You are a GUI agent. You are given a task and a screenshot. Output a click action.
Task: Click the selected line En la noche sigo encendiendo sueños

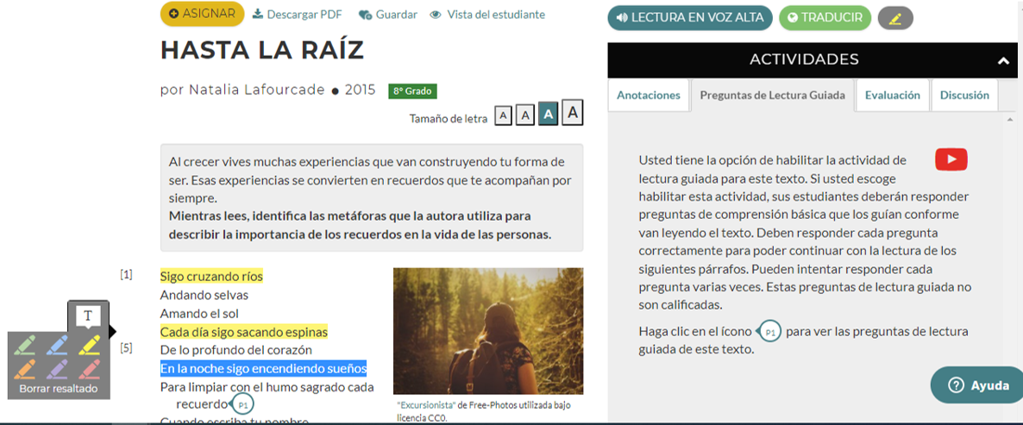click(x=264, y=368)
